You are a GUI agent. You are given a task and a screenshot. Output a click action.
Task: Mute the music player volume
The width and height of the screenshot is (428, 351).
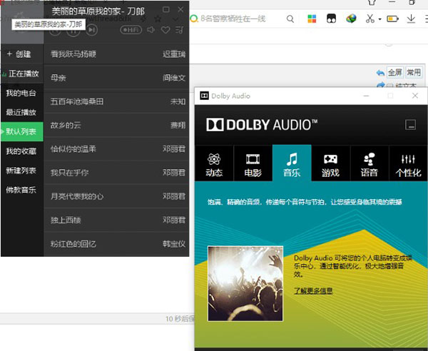tap(151, 30)
